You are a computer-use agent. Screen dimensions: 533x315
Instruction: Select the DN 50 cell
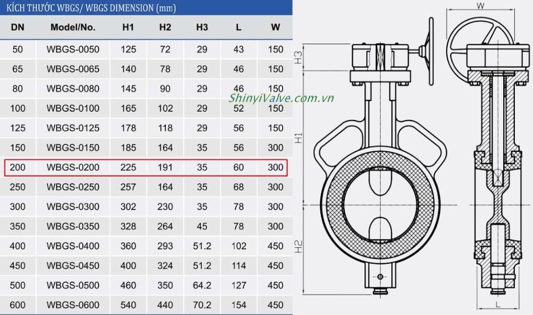(18, 49)
